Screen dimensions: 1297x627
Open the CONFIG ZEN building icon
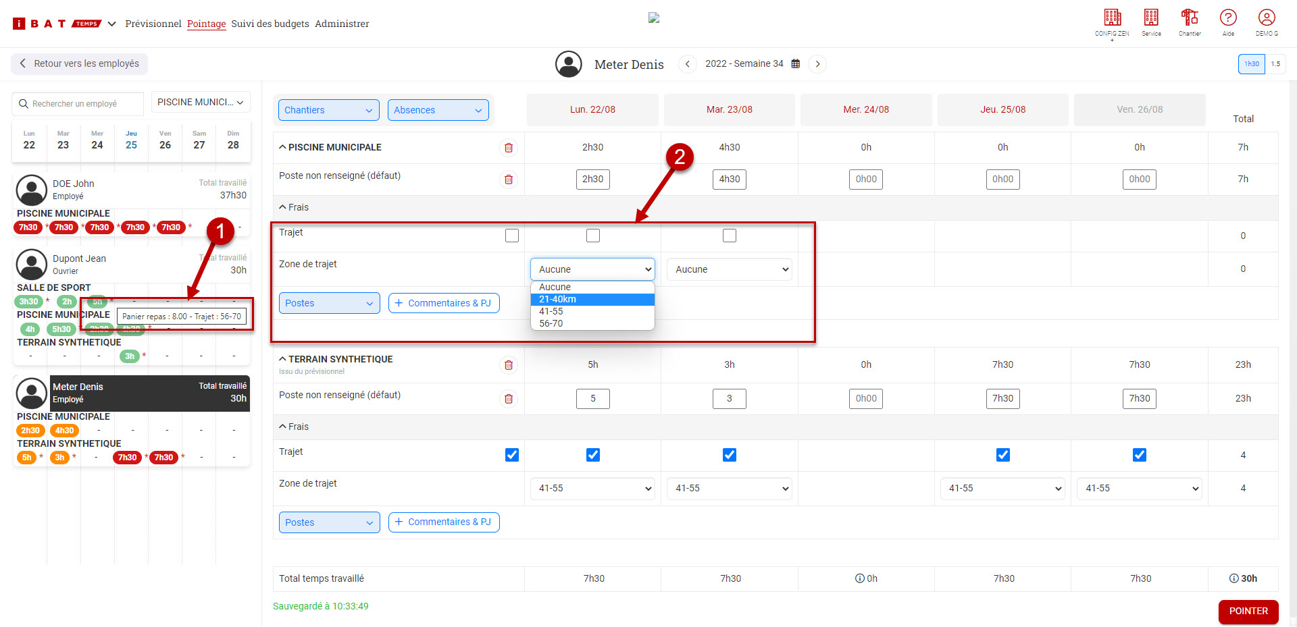(1112, 18)
